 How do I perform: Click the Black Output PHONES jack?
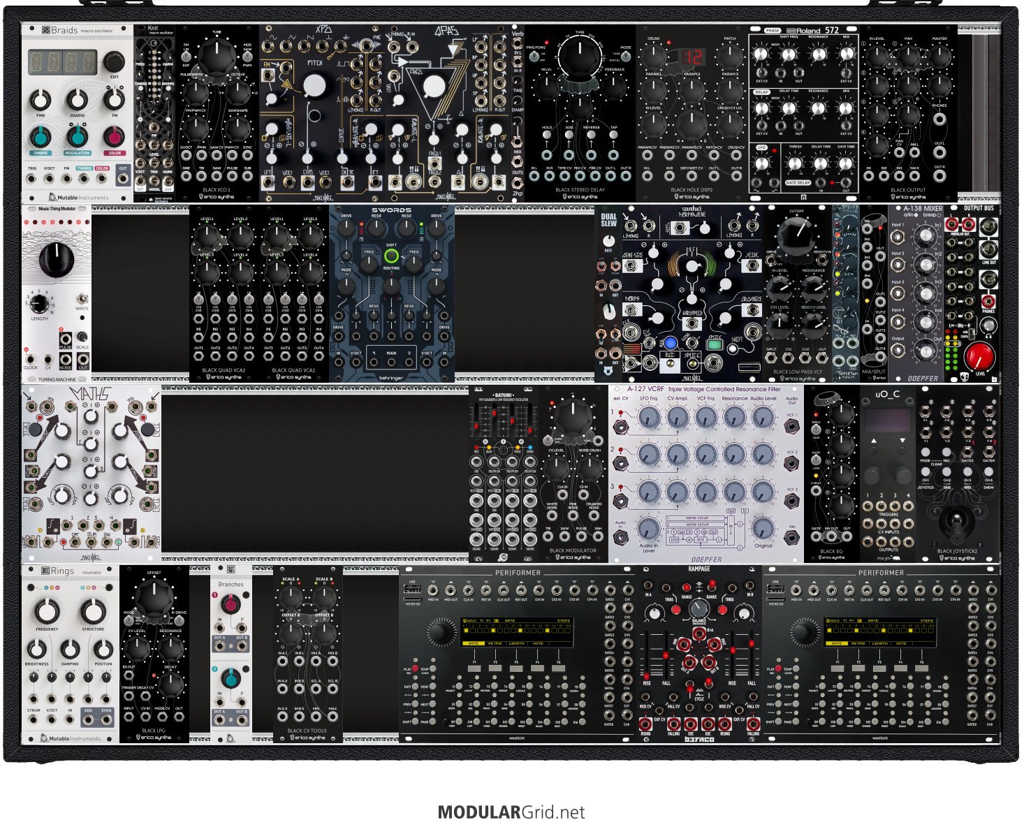(x=939, y=118)
